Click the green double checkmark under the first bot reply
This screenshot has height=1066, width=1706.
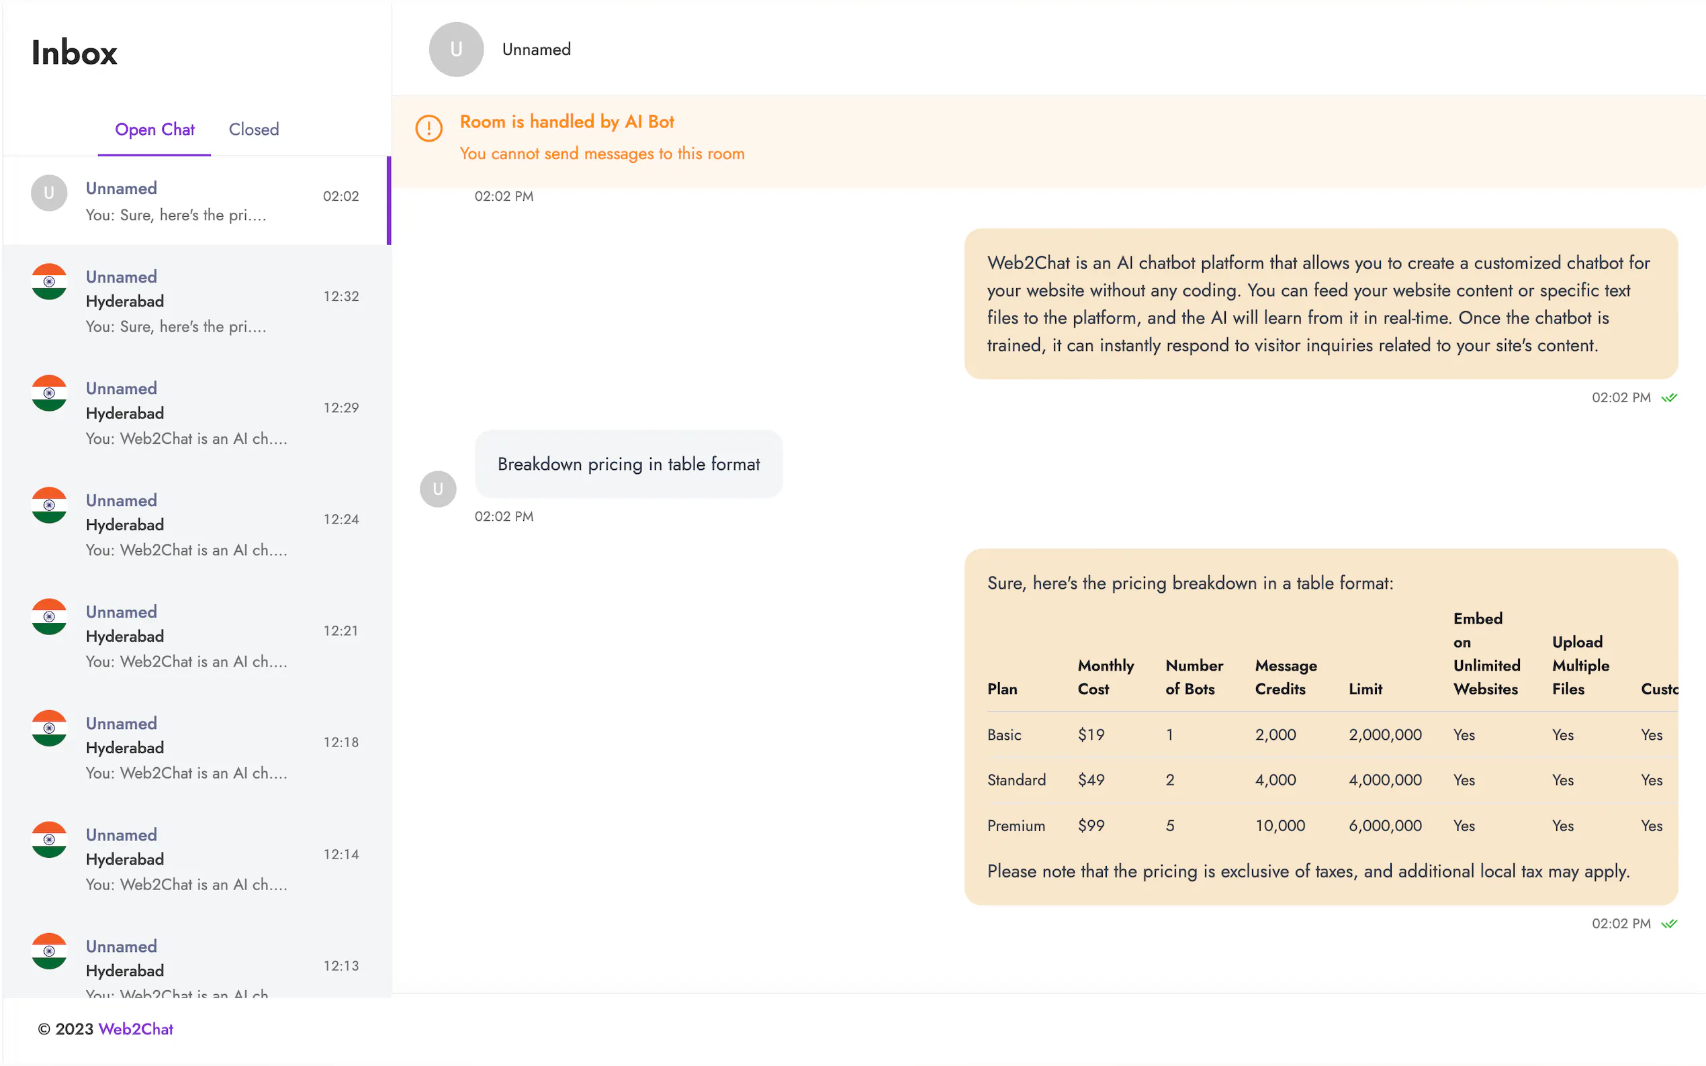1668,397
